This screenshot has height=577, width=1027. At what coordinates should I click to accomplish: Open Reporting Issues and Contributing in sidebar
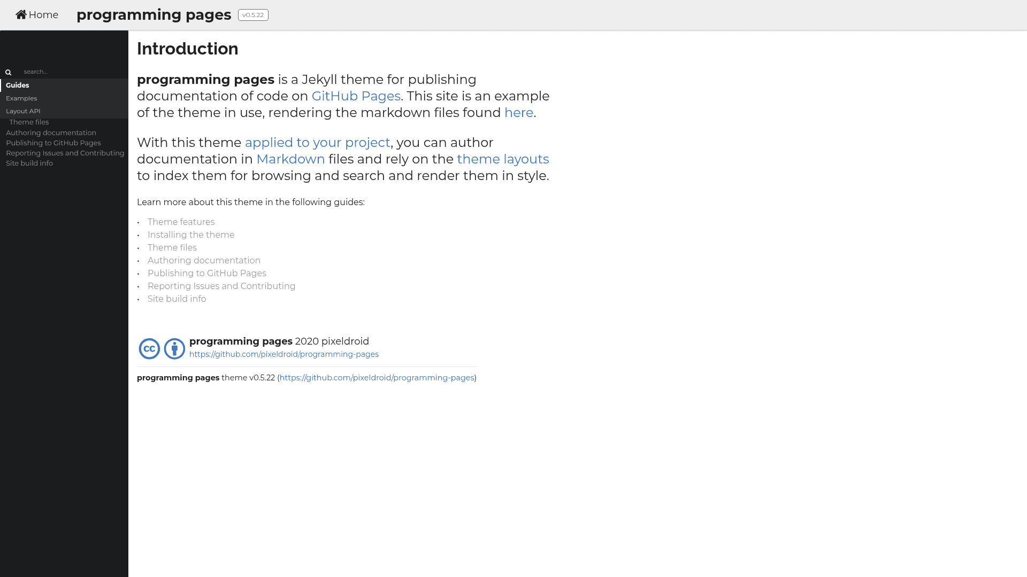click(65, 153)
